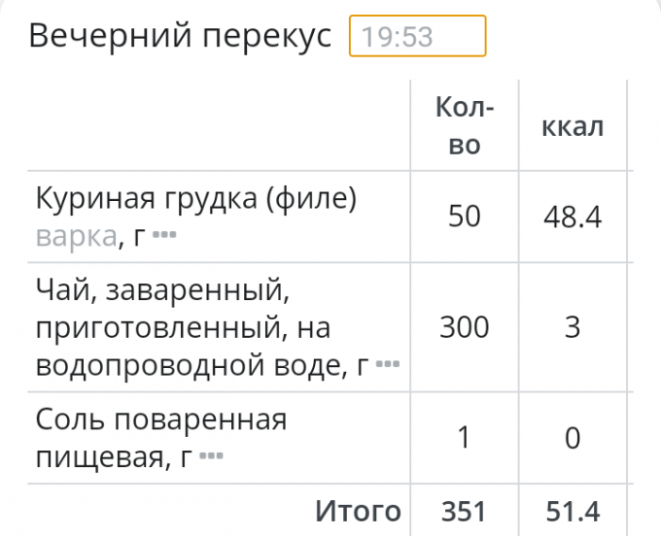
Task: Click the total quantity 351
Action: [x=465, y=511]
